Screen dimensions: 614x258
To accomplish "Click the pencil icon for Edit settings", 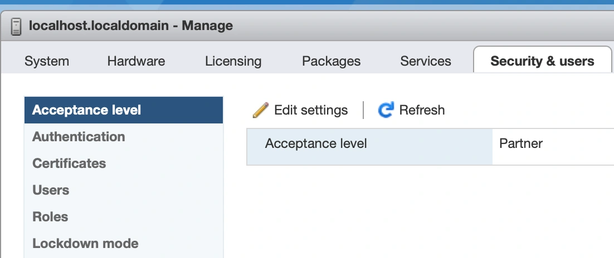I will click(260, 110).
